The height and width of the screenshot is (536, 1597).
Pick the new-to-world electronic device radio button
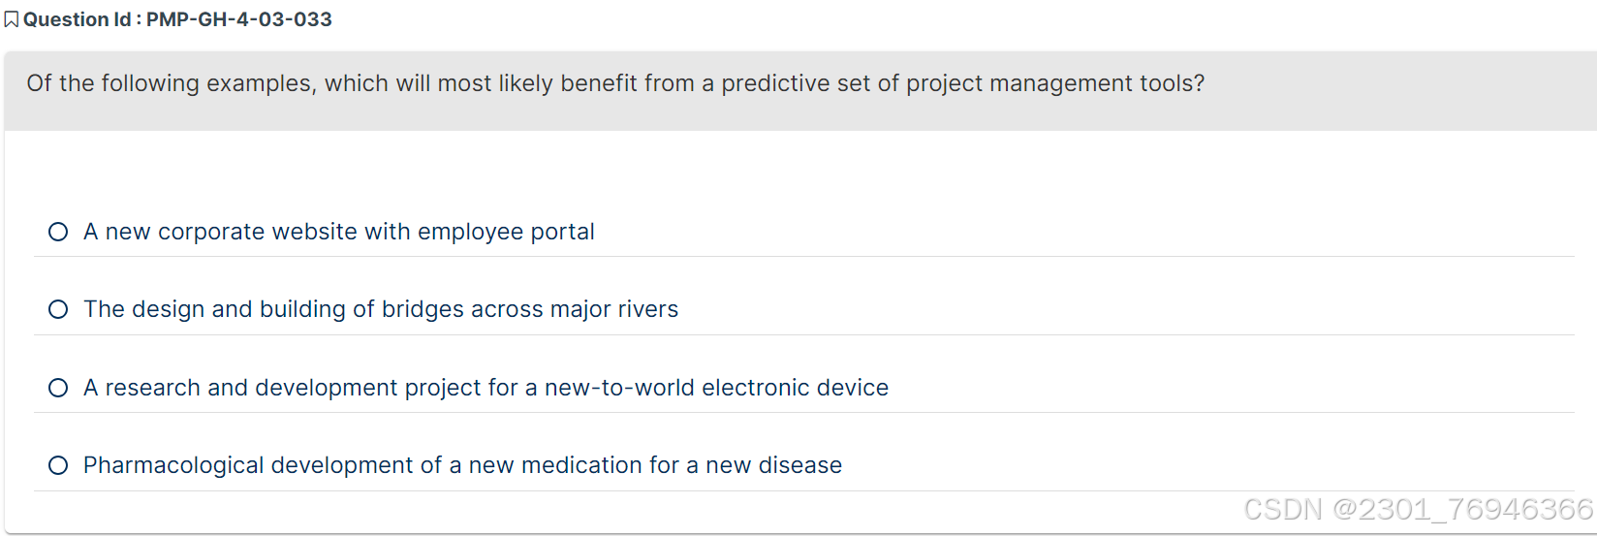[58, 388]
